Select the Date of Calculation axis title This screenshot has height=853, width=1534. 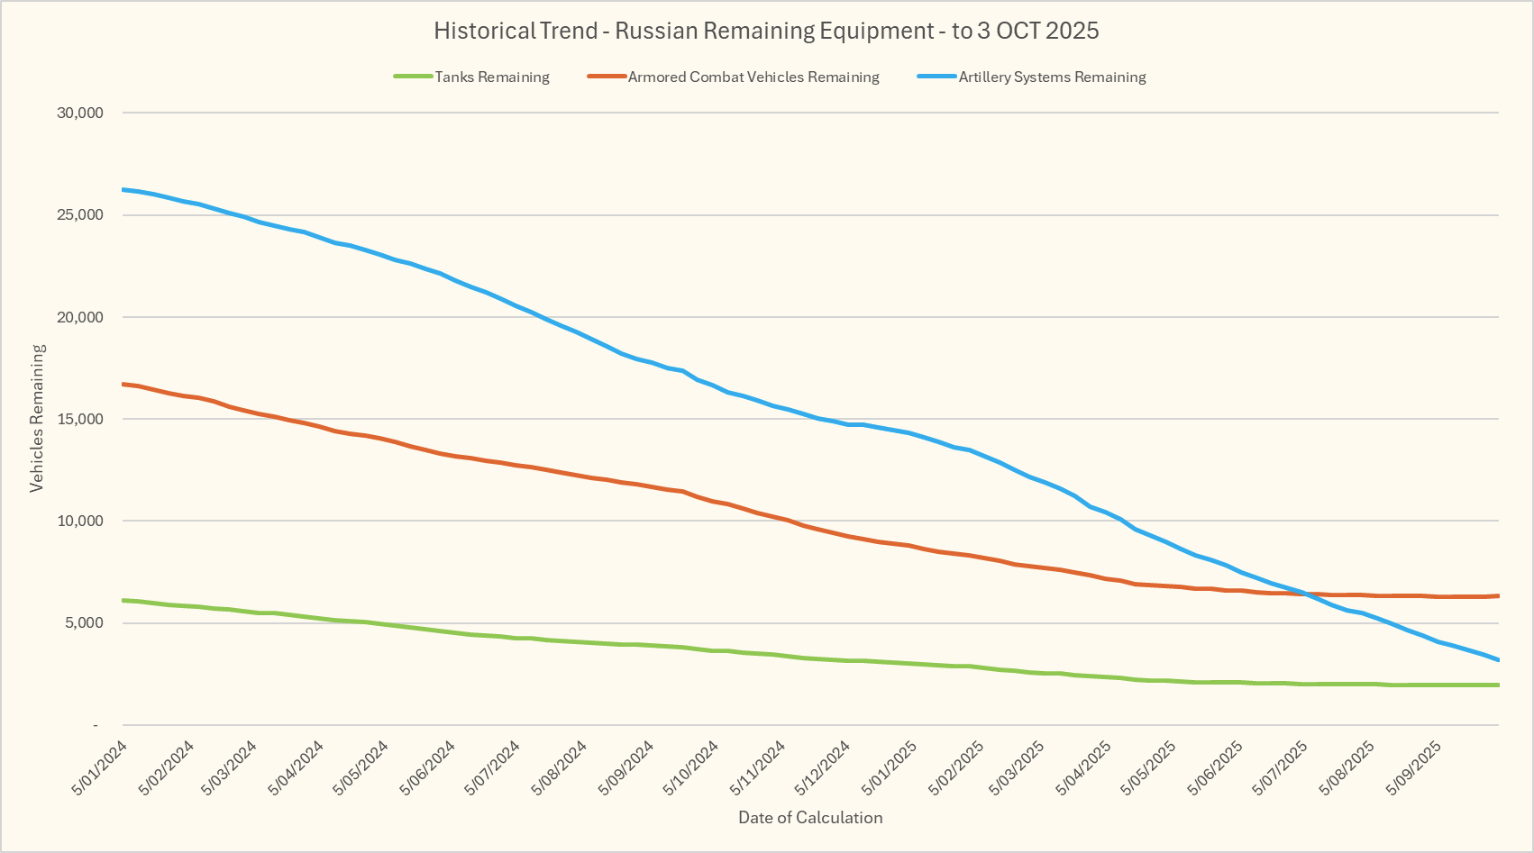(x=810, y=818)
